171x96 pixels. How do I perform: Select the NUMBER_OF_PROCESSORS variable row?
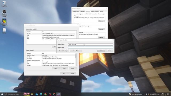(x=51, y=60)
